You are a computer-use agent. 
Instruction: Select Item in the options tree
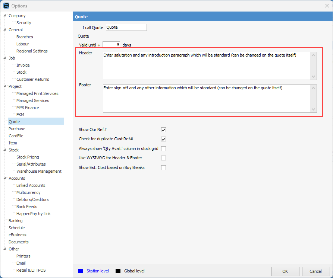pyautogui.click(x=13, y=143)
